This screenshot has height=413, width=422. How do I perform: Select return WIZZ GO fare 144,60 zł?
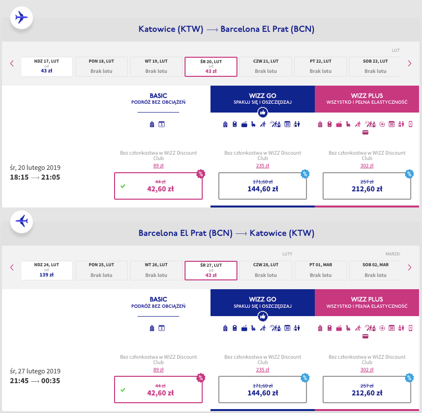coord(263,390)
